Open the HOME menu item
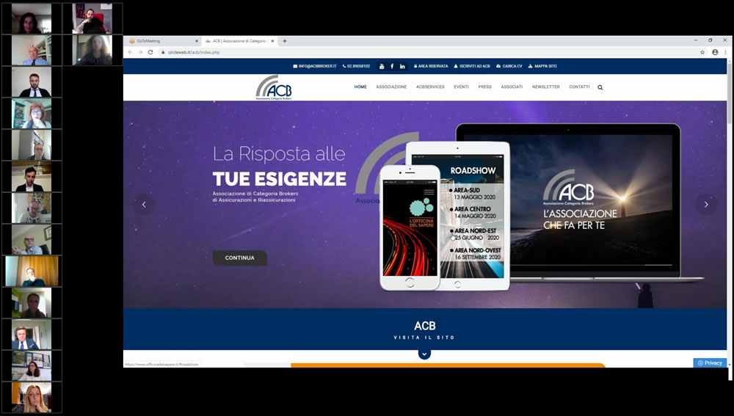 click(x=360, y=87)
